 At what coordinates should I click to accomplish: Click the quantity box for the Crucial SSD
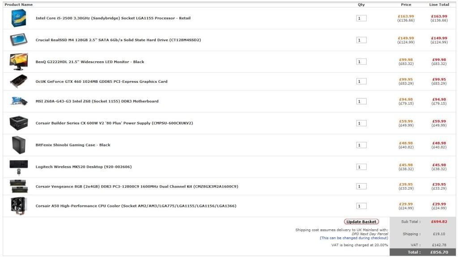361,40
